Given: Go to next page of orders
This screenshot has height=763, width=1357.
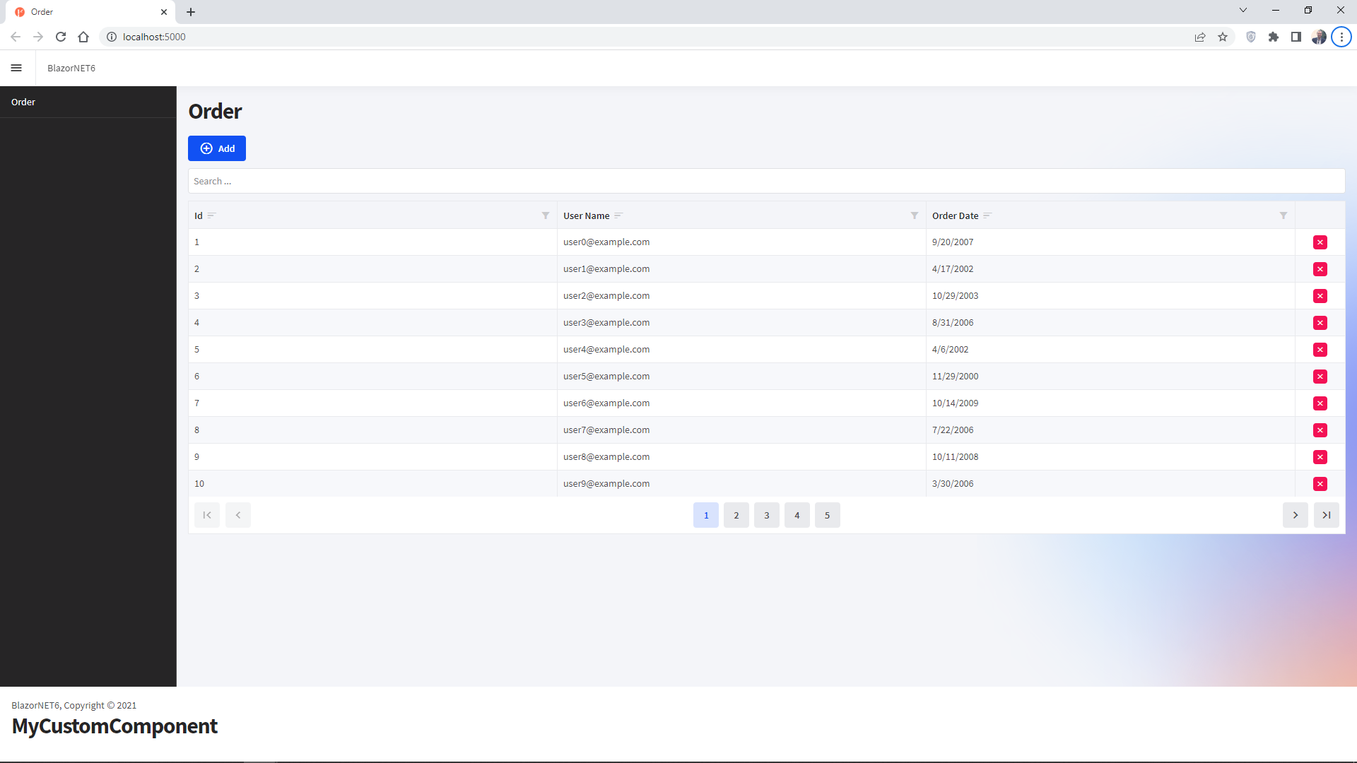Looking at the screenshot, I should pos(1296,515).
